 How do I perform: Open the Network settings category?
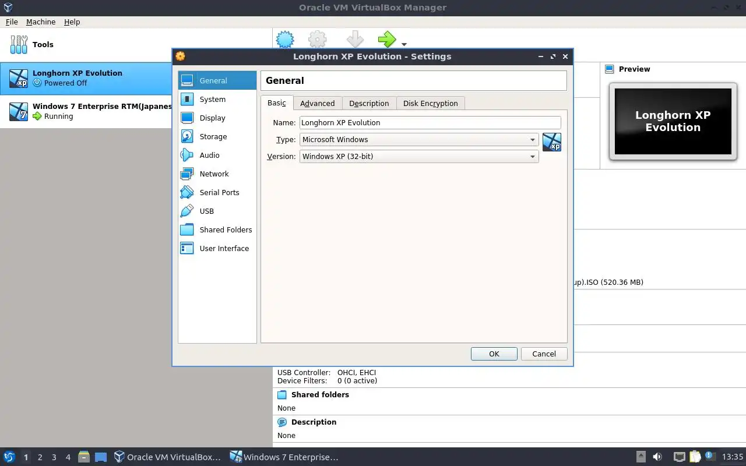point(217,174)
